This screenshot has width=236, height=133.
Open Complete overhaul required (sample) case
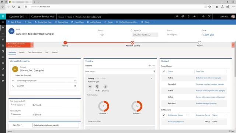pyautogui.click(x=210, y=84)
